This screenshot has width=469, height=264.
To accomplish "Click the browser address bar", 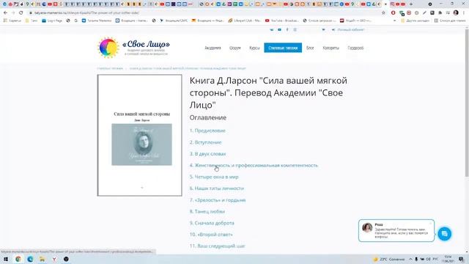I will tap(204, 13).
